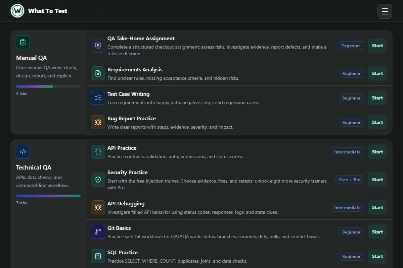This screenshot has width=403, height=268.
Task: Open the Security Practice title
Action: click(128, 173)
